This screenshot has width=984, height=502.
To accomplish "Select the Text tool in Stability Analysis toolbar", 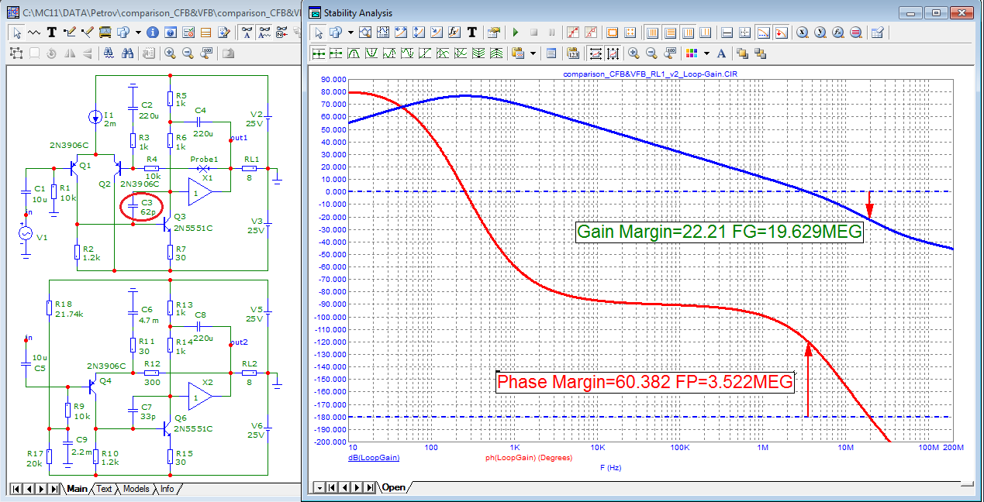I will (471, 33).
